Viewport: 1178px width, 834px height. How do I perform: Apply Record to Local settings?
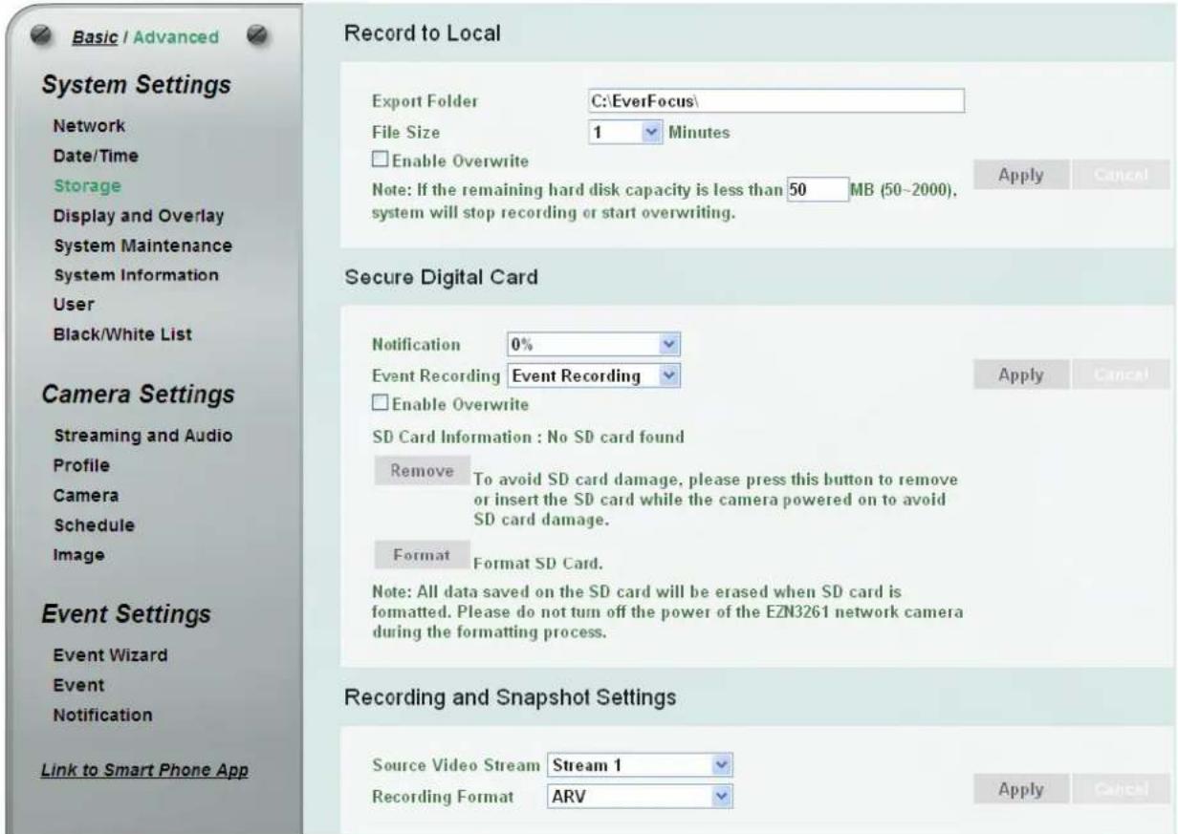(x=1020, y=175)
